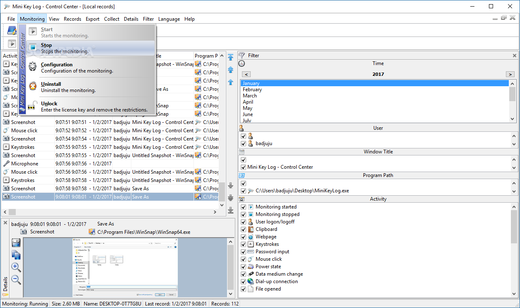This screenshot has width=520, height=308.
Task: Click the double gray down arrow icon
Action: point(231,198)
